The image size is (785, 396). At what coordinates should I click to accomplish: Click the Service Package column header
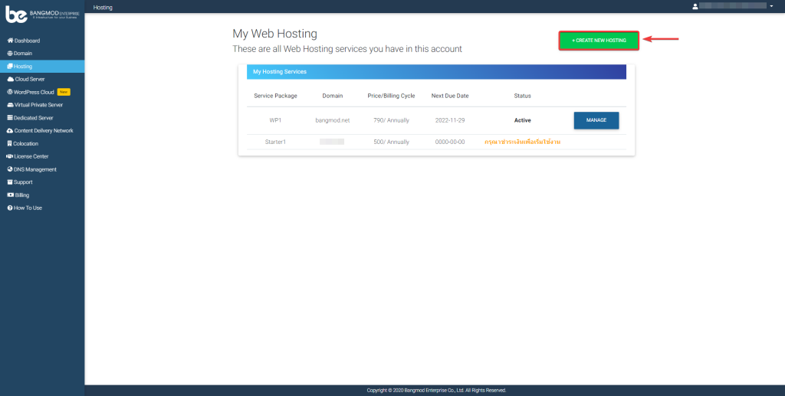(x=275, y=96)
